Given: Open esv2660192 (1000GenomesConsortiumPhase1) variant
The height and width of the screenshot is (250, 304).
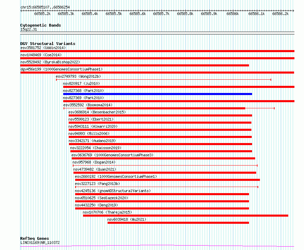Looking at the screenshot, I should click(x=167, y=180).
